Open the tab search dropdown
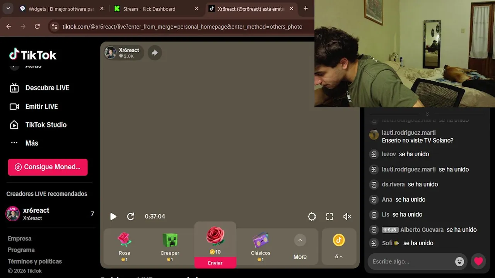Image resolution: width=495 pixels, height=278 pixels. 8,8
